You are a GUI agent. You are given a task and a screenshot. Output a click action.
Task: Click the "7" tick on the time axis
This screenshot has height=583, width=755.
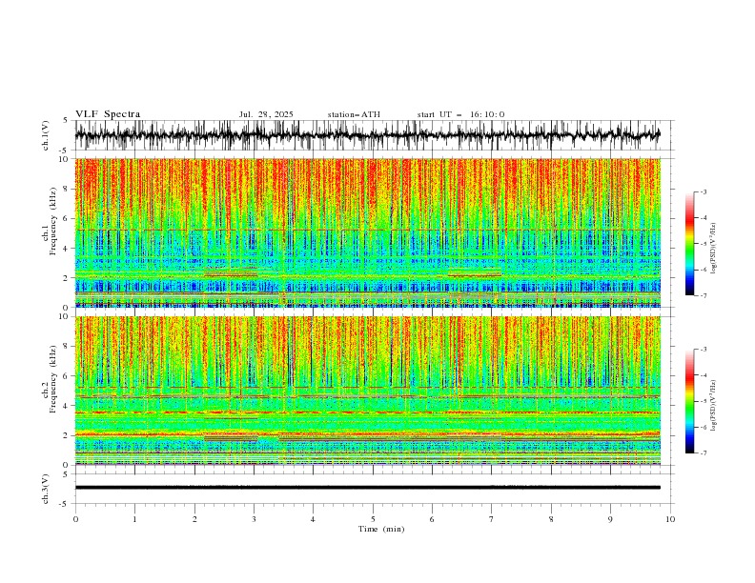point(492,519)
